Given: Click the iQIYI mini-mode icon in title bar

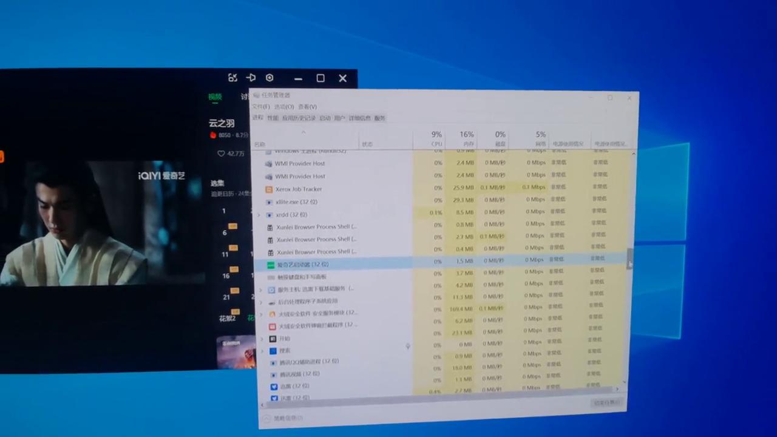Looking at the screenshot, I should [232, 78].
